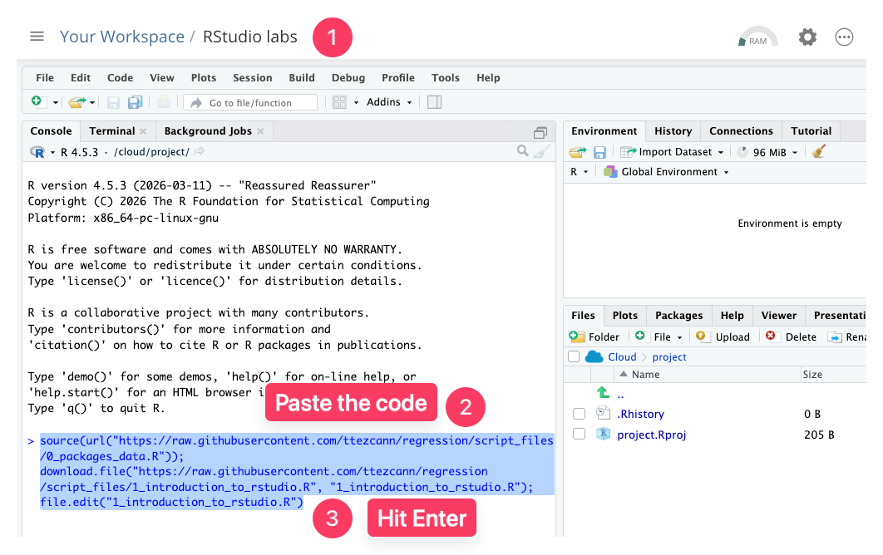The width and height of the screenshot is (883, 555).
Task: Open the Session menu
Action: pos(252,77)
